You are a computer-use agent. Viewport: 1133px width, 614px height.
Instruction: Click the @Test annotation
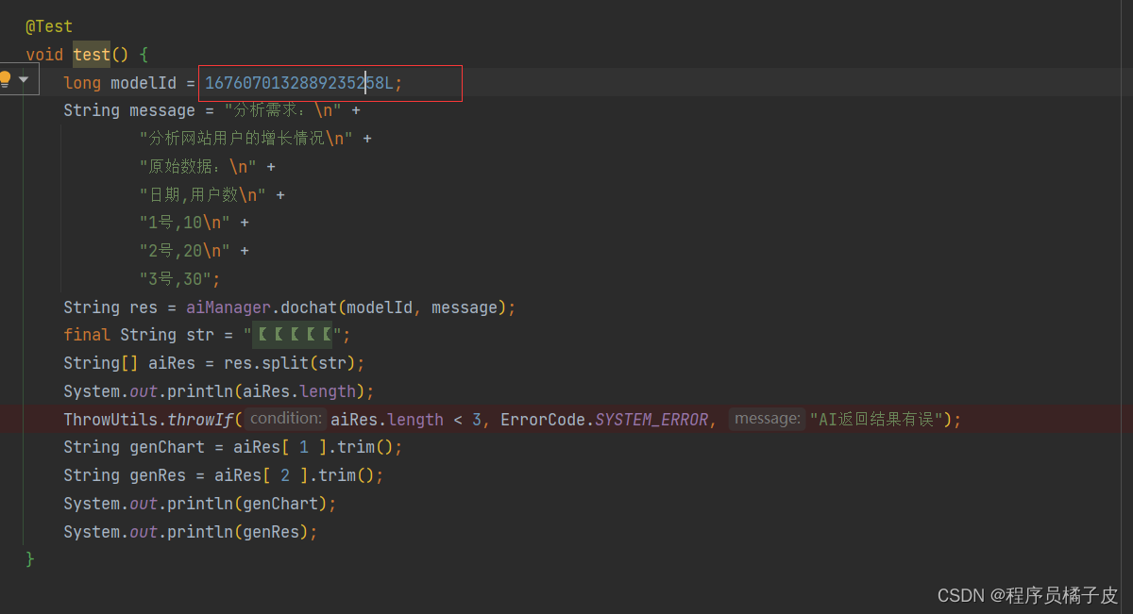[49, 26]
